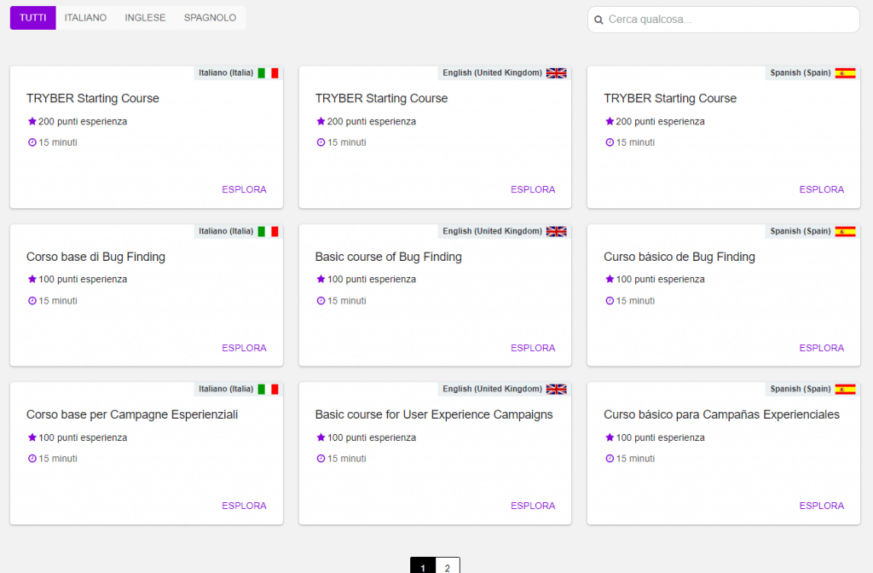Viewport: 873px width, 573px height.
Task: Click star icon on Curso básico de Bug Finding
Action: click(610, 279)
